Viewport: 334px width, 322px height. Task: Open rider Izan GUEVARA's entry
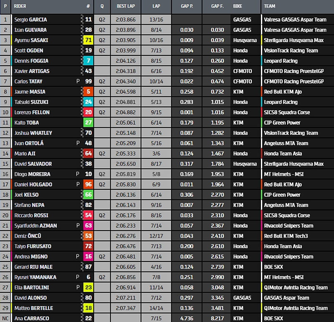pyautogui.click(x=30, y=30)
